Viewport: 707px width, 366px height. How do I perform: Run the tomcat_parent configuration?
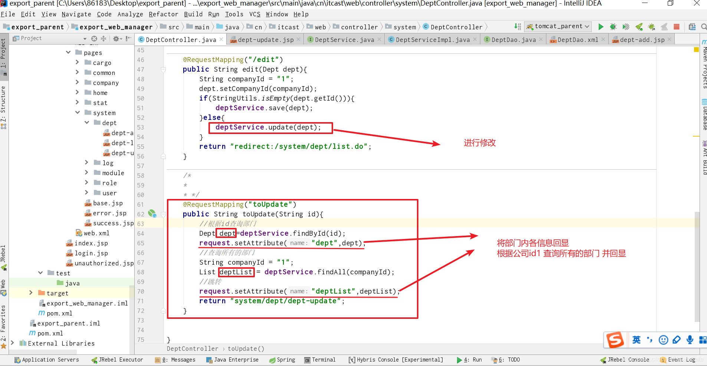pos(601,27)
